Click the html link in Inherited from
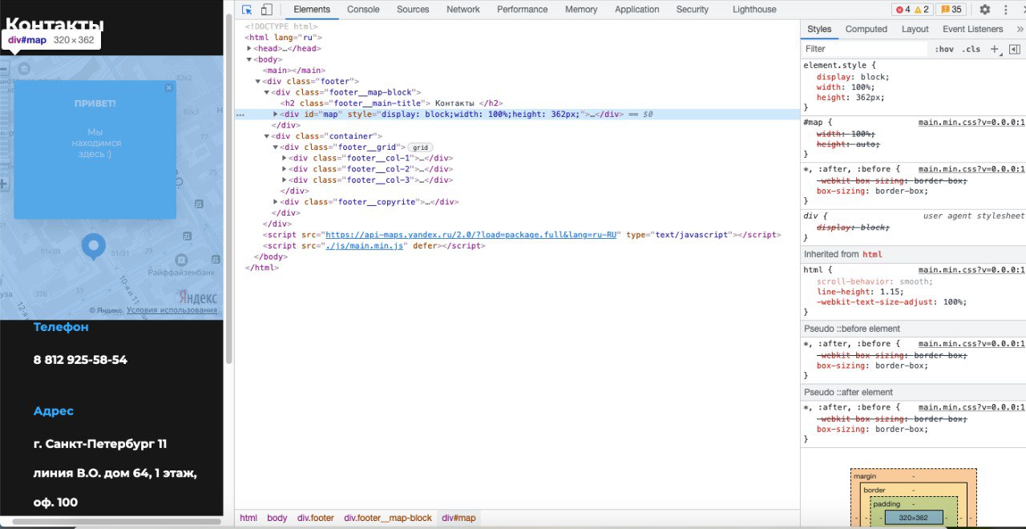The height and width of the screenshot is (529, 1026). pos(872,254)
